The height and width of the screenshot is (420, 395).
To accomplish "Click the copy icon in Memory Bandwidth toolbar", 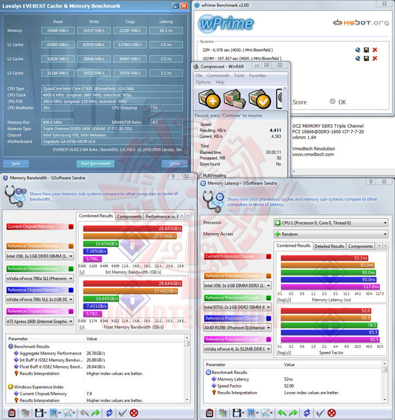I will pyautogui.click(x=25, y=413).
